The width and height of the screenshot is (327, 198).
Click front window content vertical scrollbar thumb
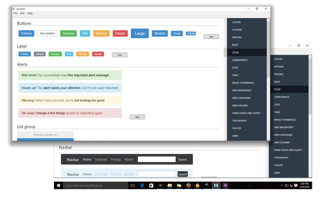[x=225, y=52]
